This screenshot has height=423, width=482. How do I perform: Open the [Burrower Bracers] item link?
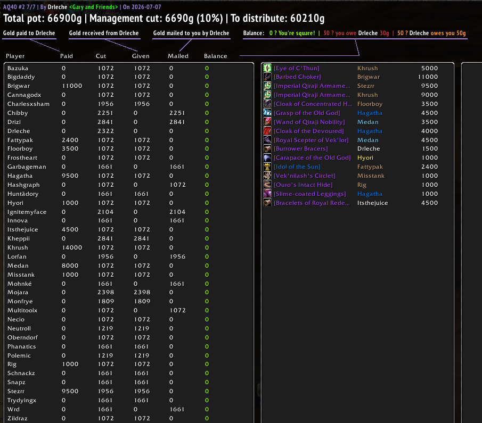pos(300,148)
